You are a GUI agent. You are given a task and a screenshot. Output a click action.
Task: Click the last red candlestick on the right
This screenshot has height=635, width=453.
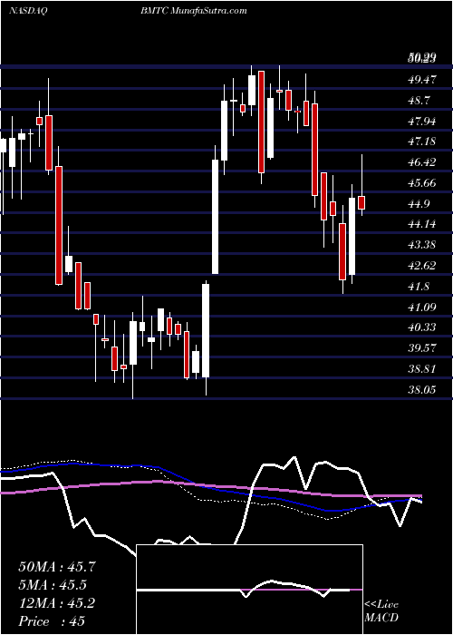(x=361, y=202)
